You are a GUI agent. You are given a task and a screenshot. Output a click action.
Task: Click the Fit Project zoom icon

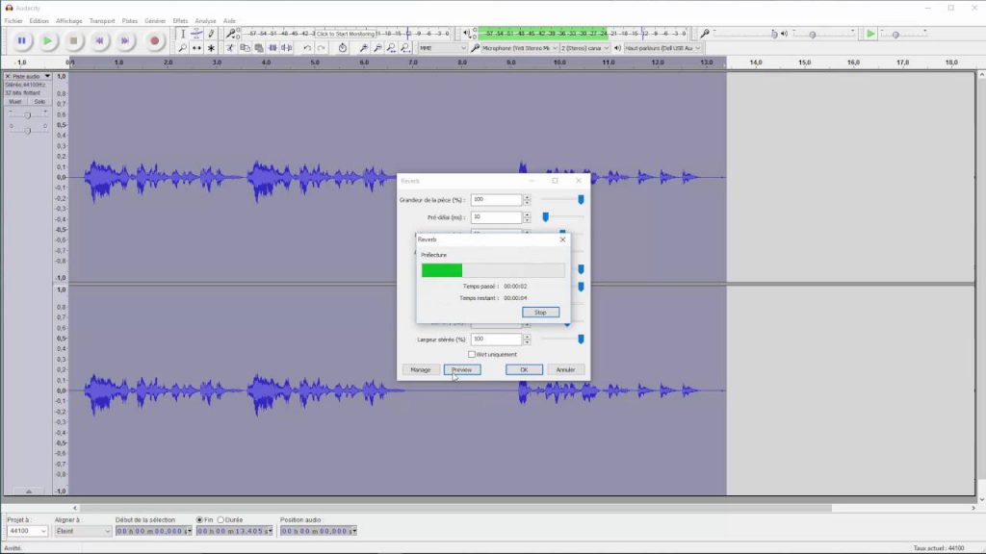point(405,48)
